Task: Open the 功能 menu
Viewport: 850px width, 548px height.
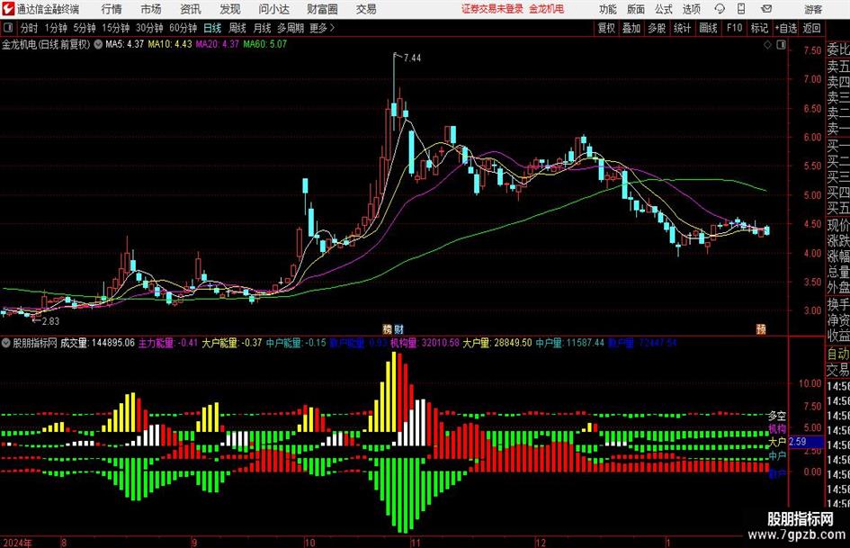Action: coord(608,9)
